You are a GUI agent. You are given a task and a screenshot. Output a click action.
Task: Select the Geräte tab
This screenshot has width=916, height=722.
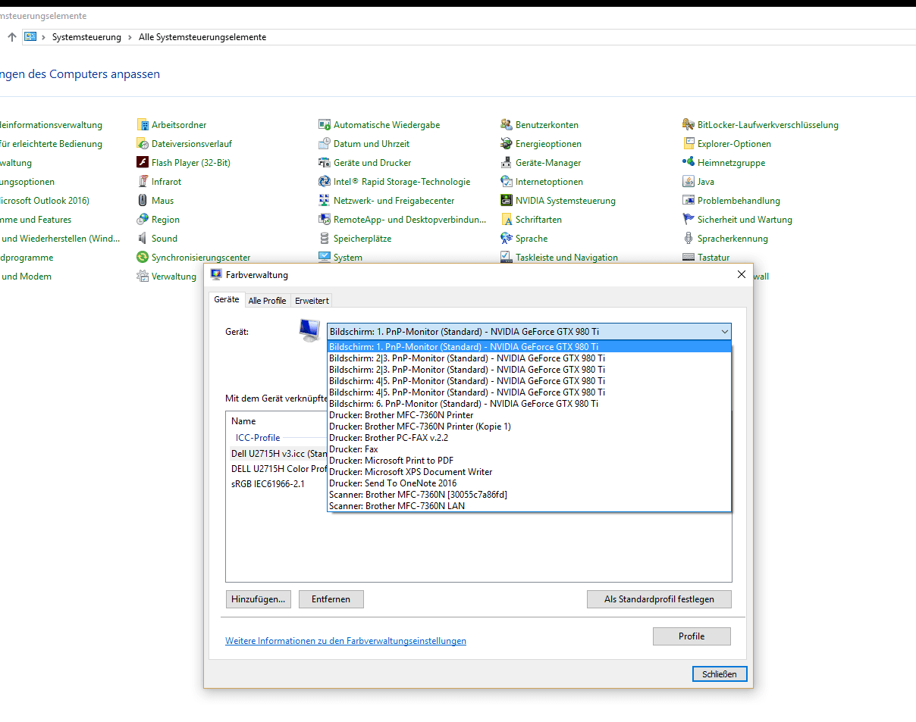(227, 300)
